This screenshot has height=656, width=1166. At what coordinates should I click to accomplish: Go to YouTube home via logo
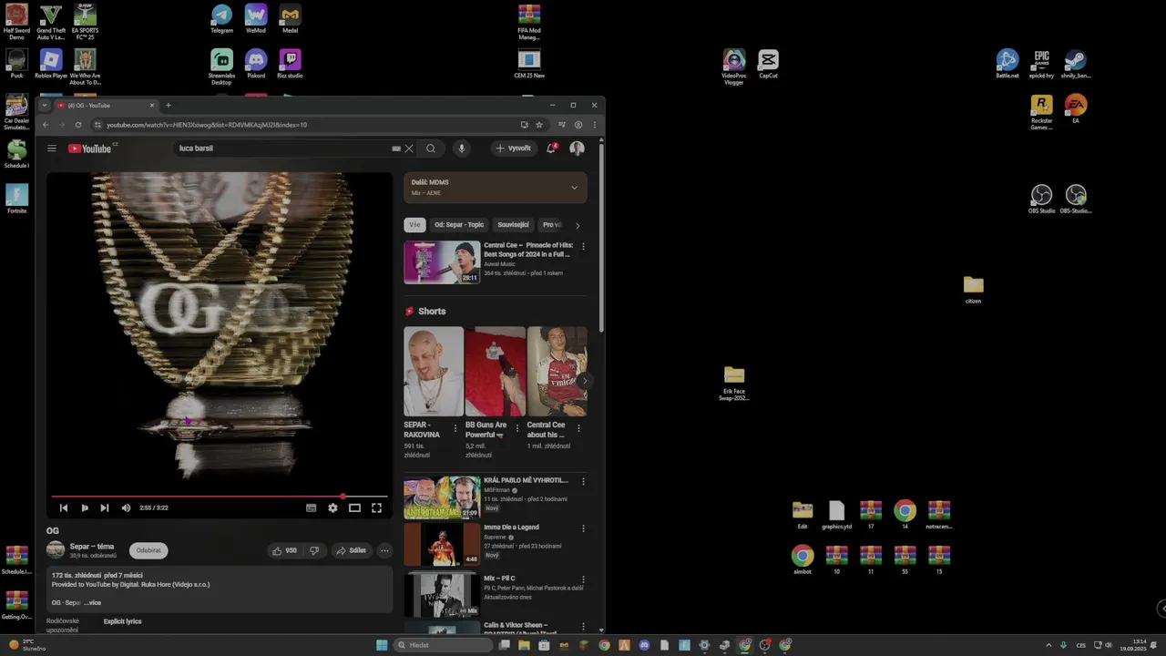pos(90,149)
